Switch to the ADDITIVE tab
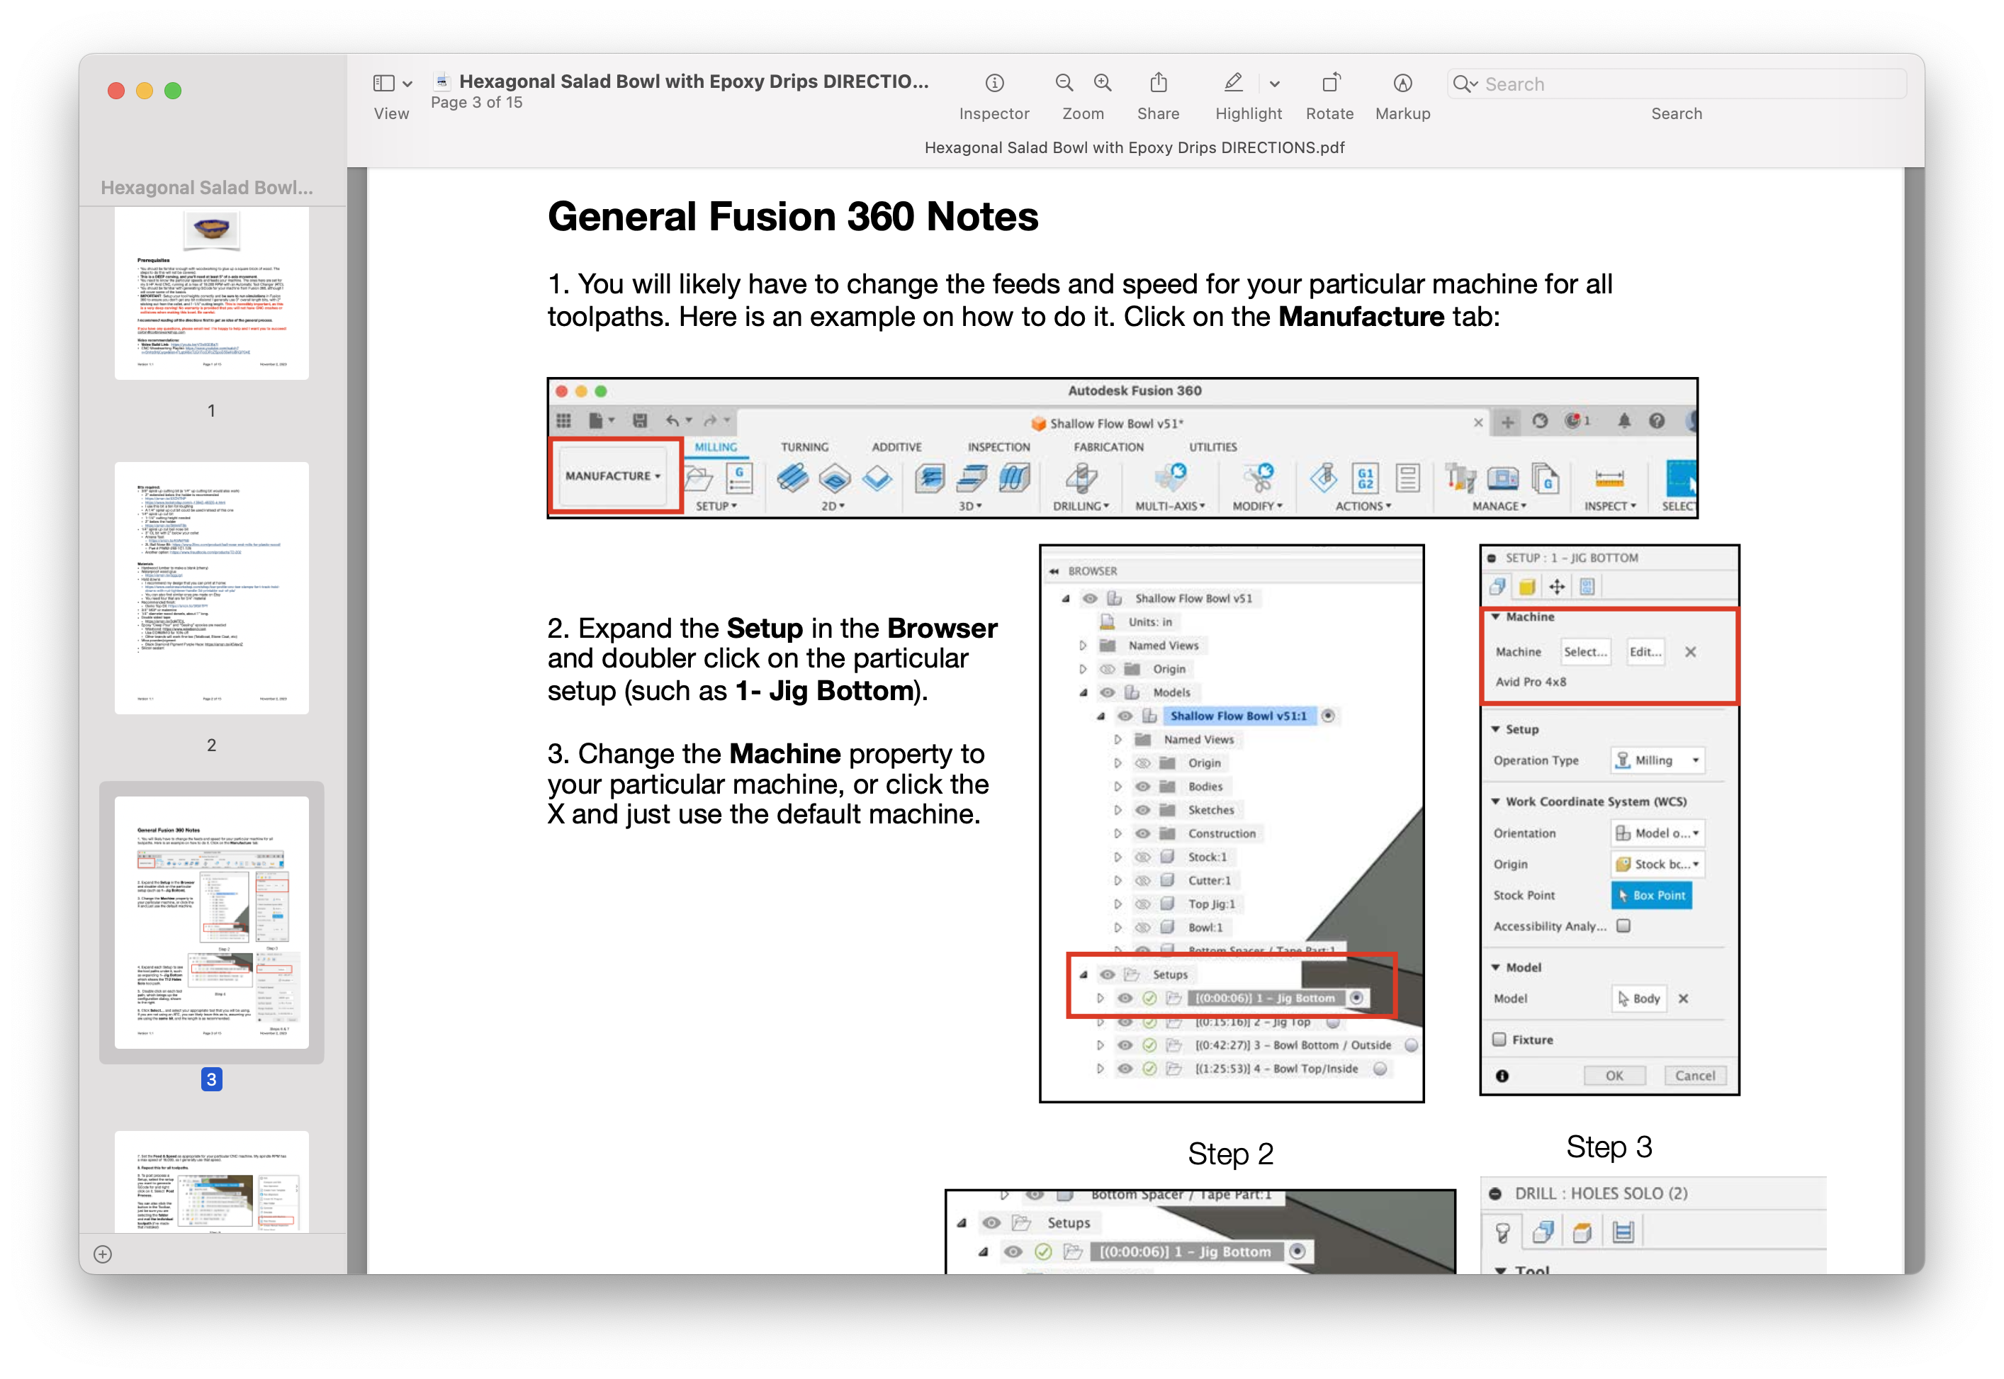 (x=896, y=448)
